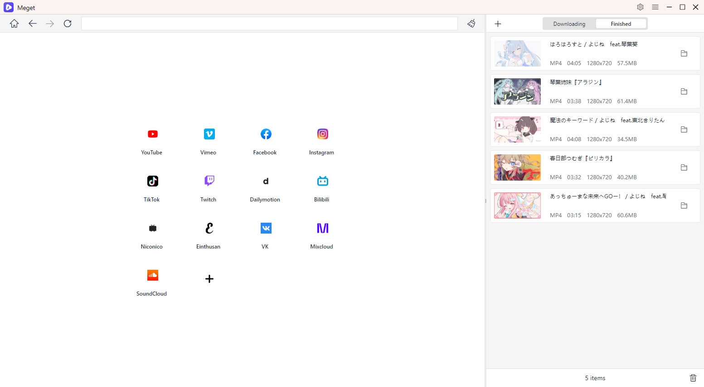Image resolution: width=704 pixels, height=387 pixels.
Task: Click the 03:38 duration text
Action: click(574, 101)
